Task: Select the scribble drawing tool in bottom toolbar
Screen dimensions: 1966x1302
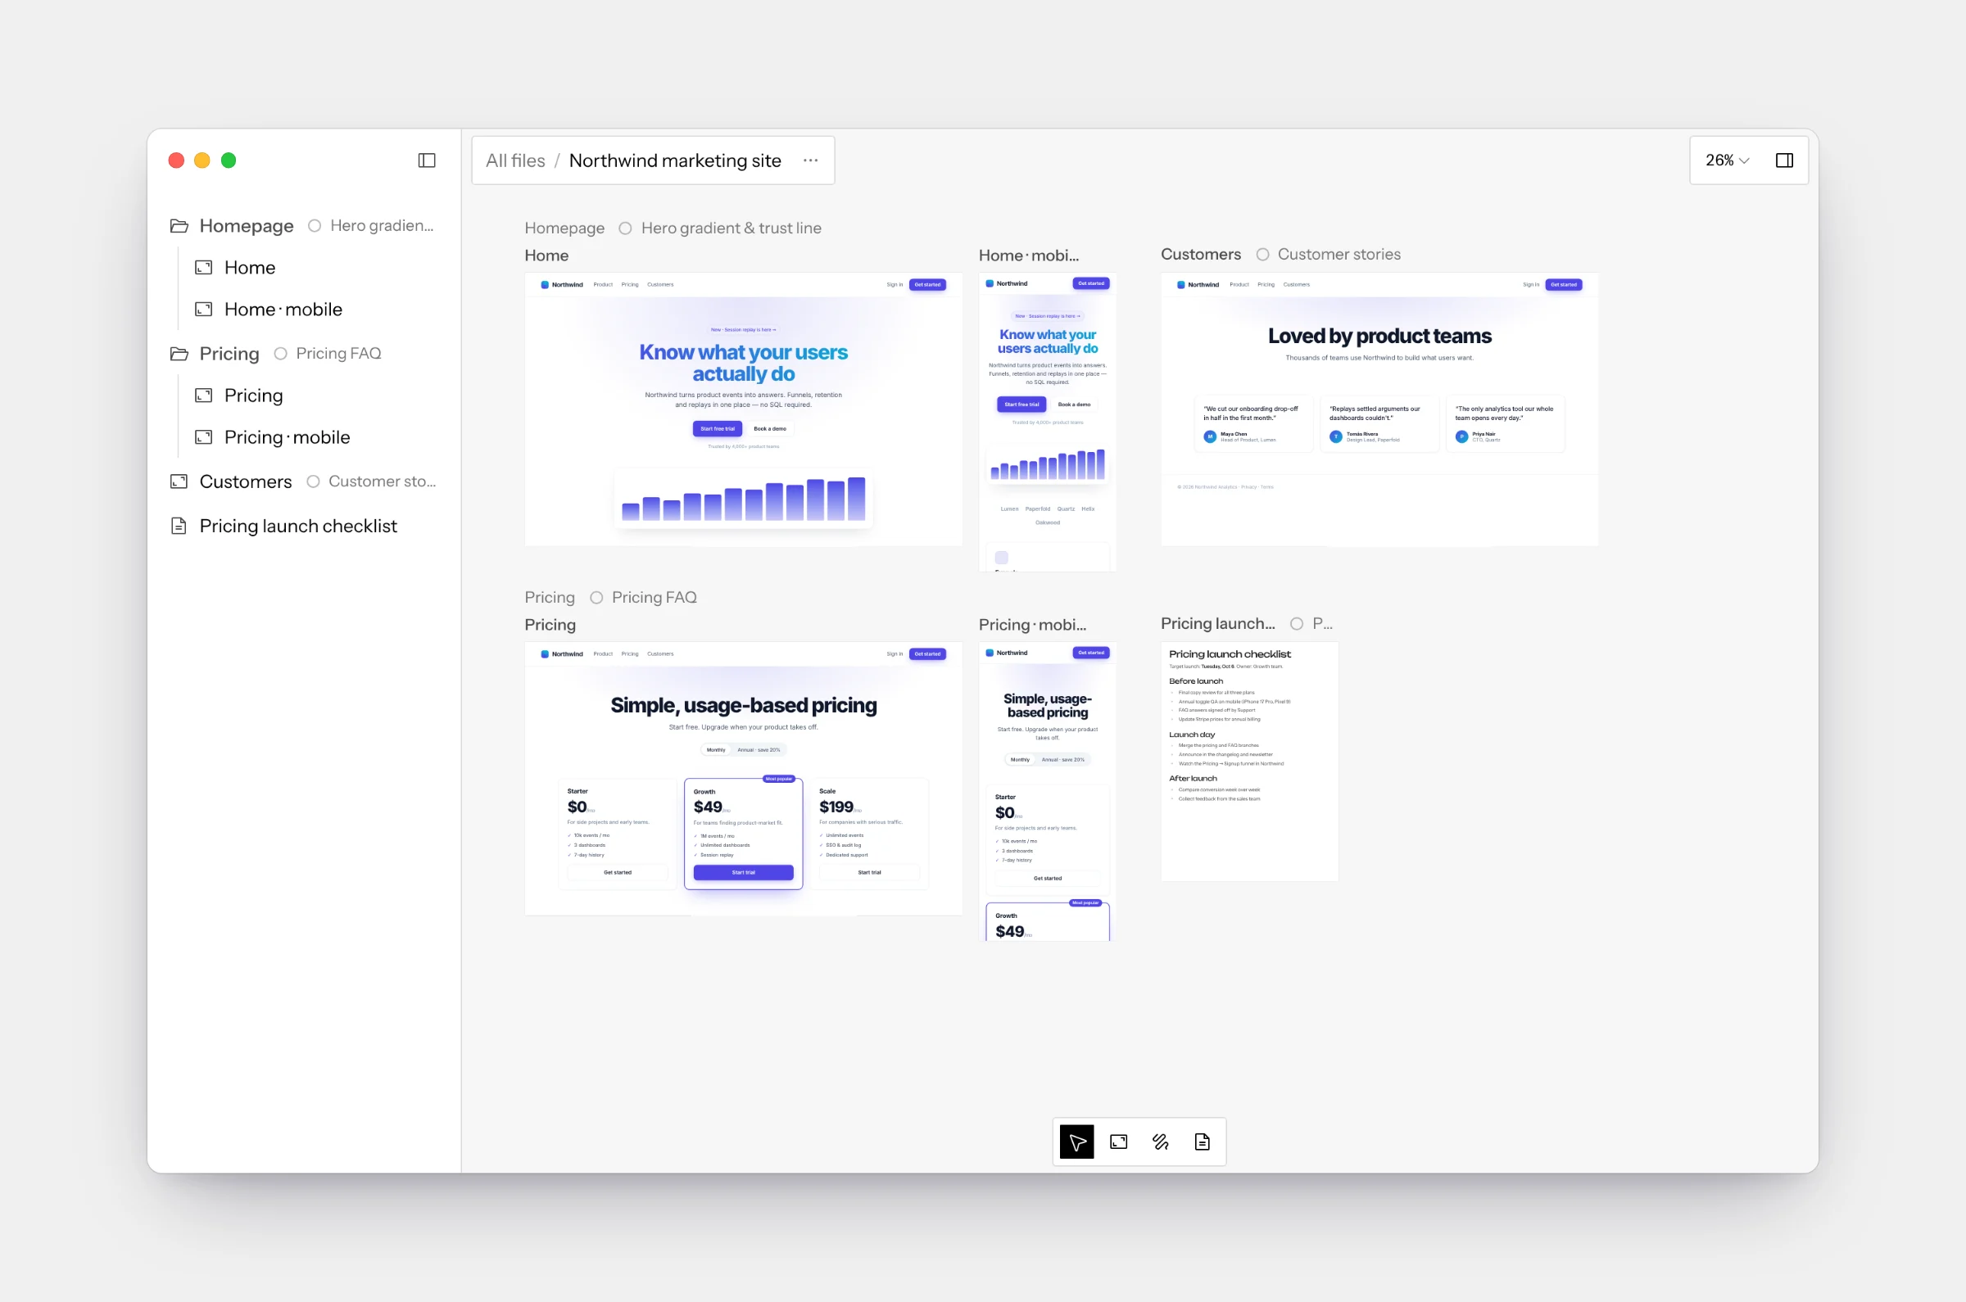Action: click(1160, 1142)
